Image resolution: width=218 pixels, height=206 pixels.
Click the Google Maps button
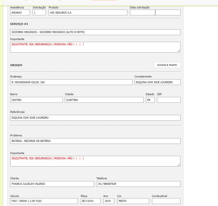[x=167, y=65]
